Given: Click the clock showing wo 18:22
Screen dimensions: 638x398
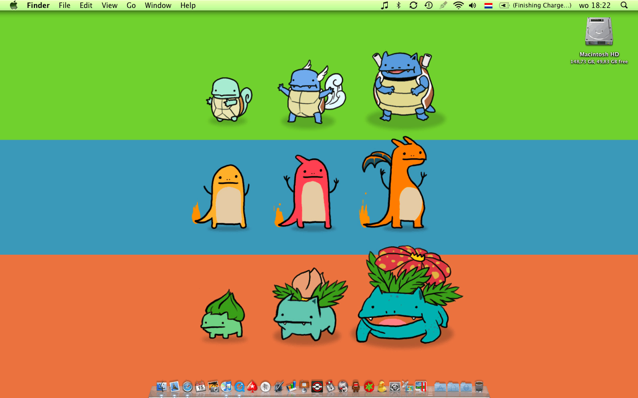Looking at the screenshot, I should [x=595, y=5].
